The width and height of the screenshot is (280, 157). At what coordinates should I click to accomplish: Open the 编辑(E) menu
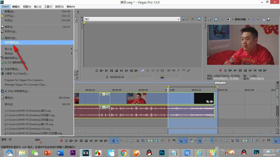click(x=16, y=7)
